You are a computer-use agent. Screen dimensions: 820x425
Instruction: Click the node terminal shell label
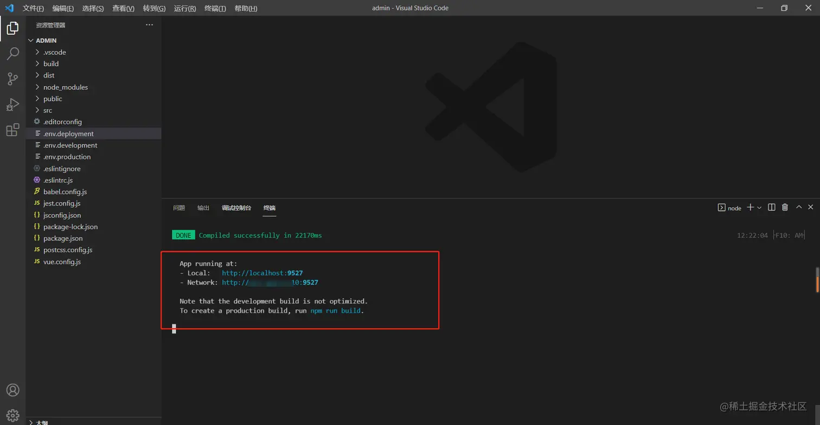point(729,208)
